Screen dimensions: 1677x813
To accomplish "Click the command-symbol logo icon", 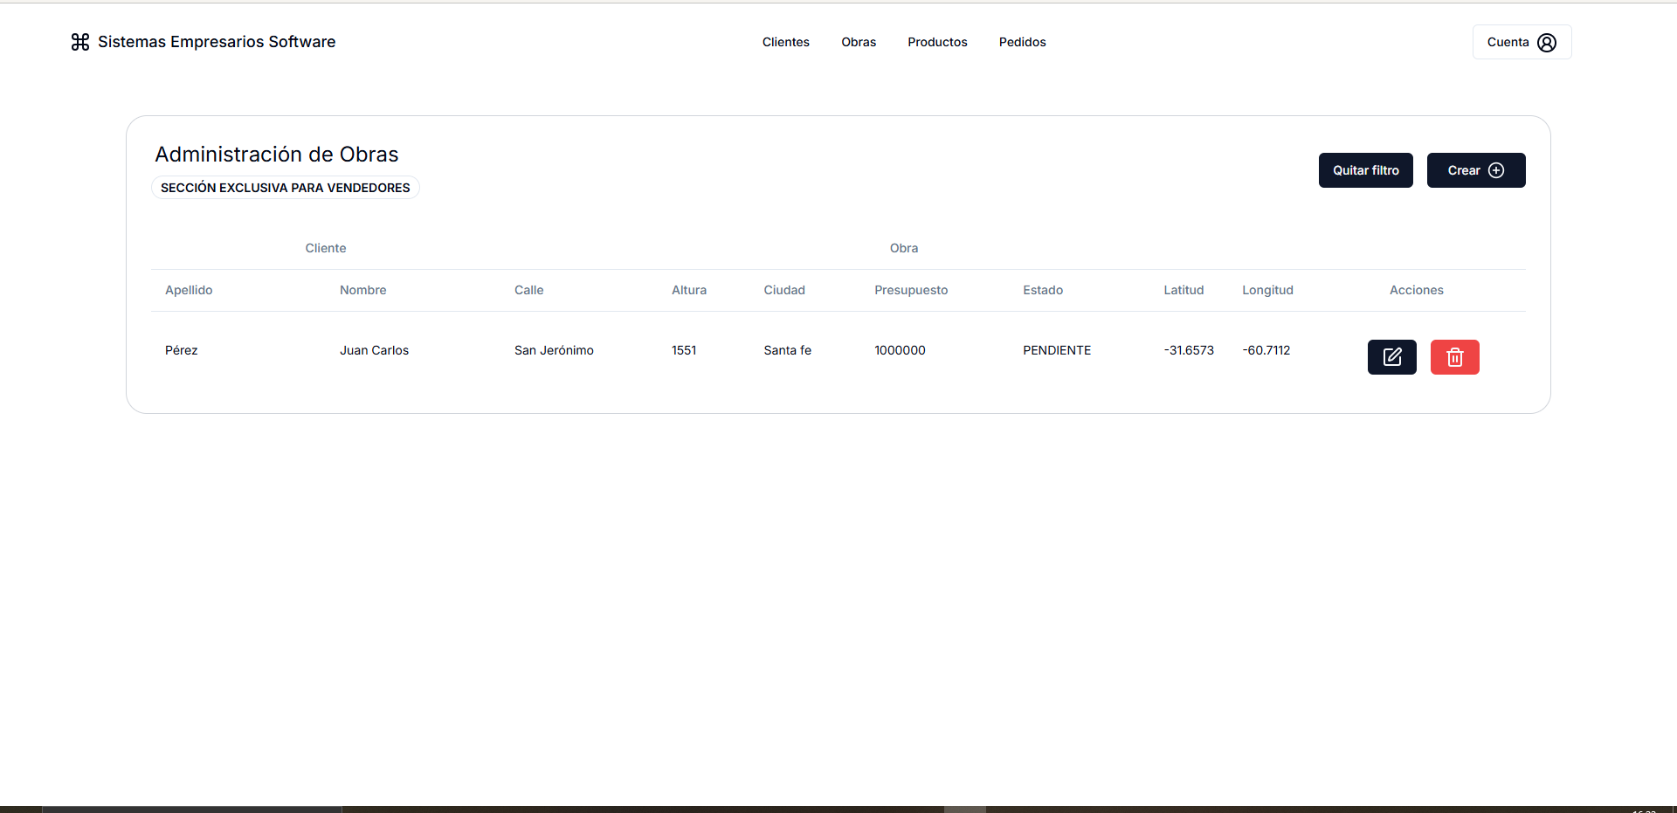I will tap(80, 42).
